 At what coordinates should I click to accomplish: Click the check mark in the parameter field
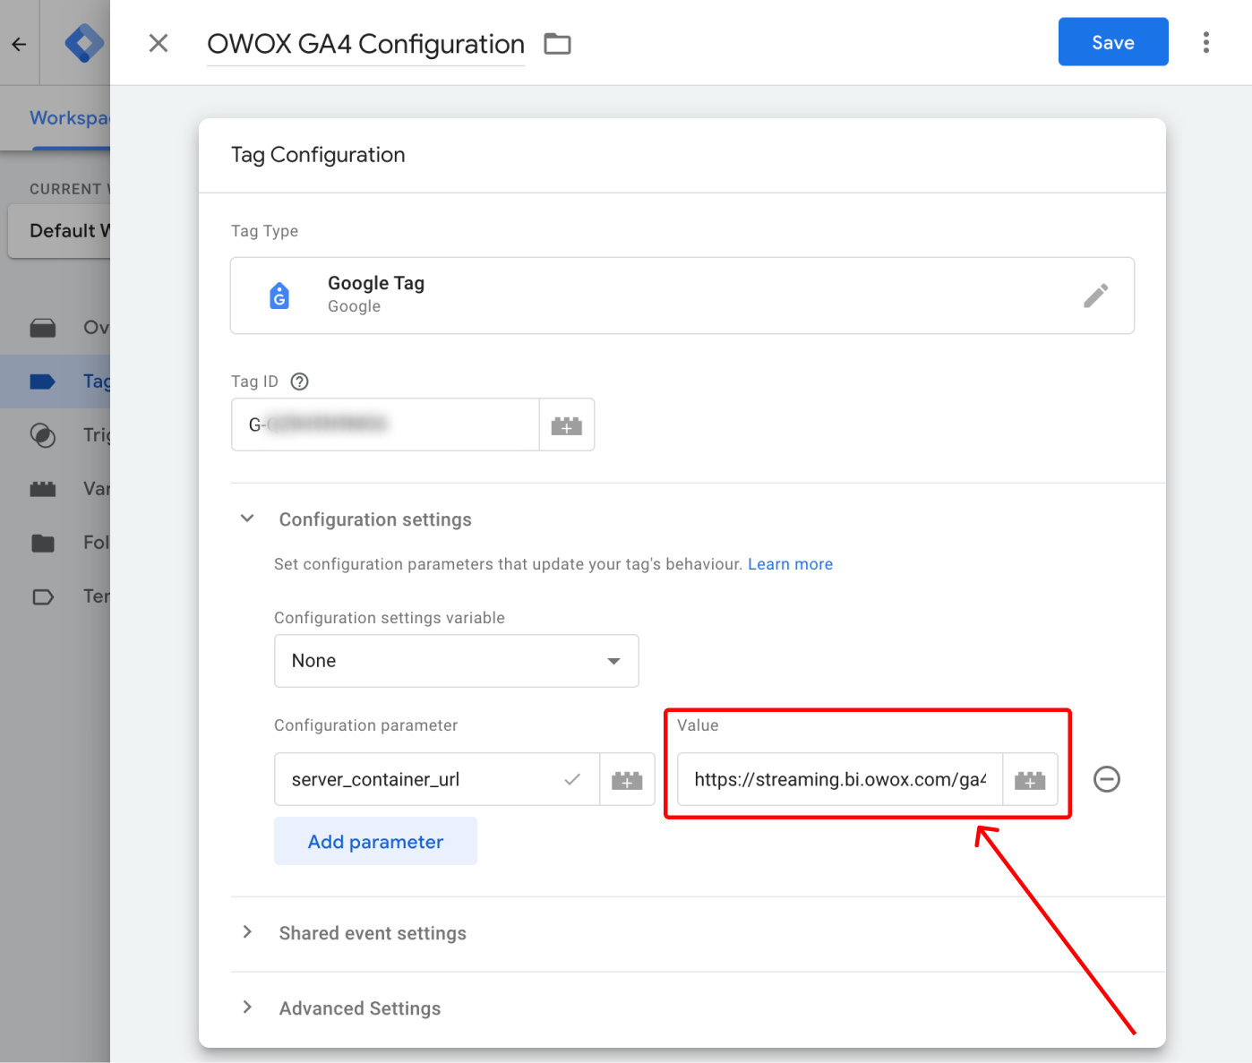point(572,780)
